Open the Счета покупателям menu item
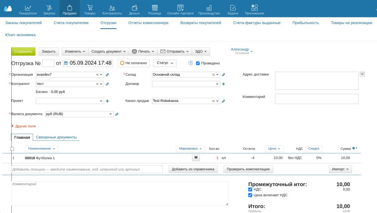Image resolution: width=377 pixels, height=213 pixels. 71,23
